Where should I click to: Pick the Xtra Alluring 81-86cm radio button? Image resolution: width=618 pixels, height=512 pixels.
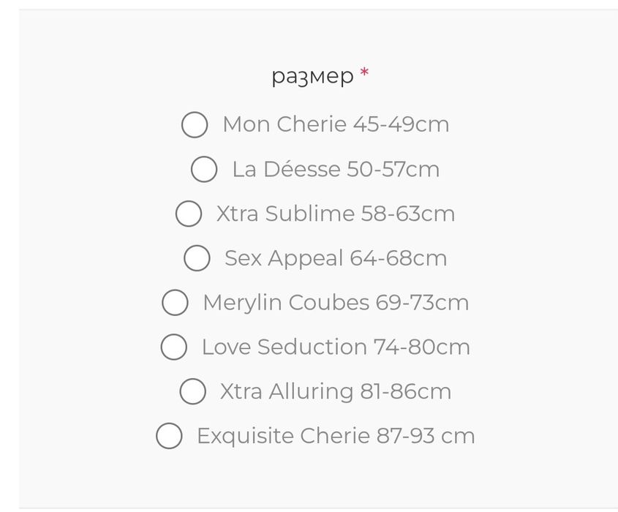click(192, 391)
